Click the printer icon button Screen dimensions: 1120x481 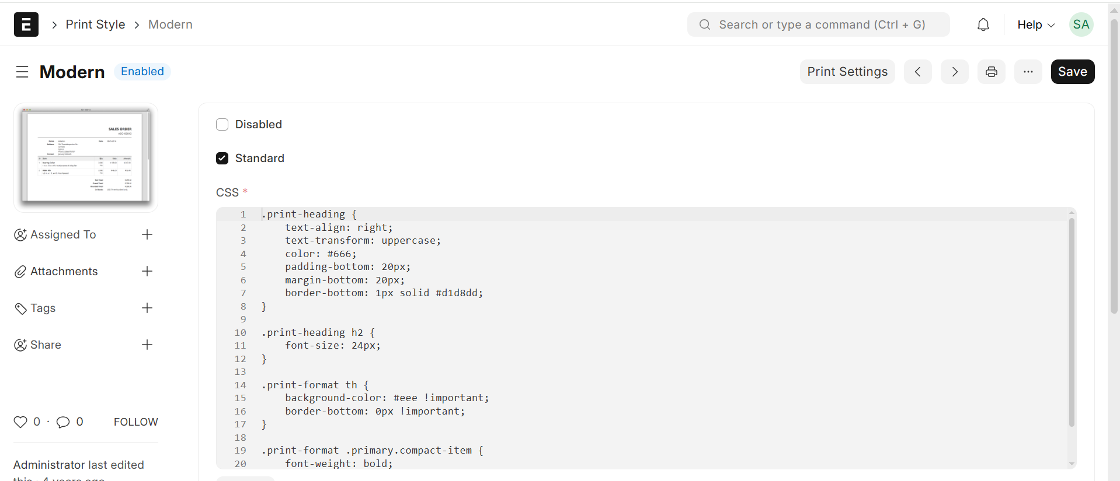tap(991, 72)
